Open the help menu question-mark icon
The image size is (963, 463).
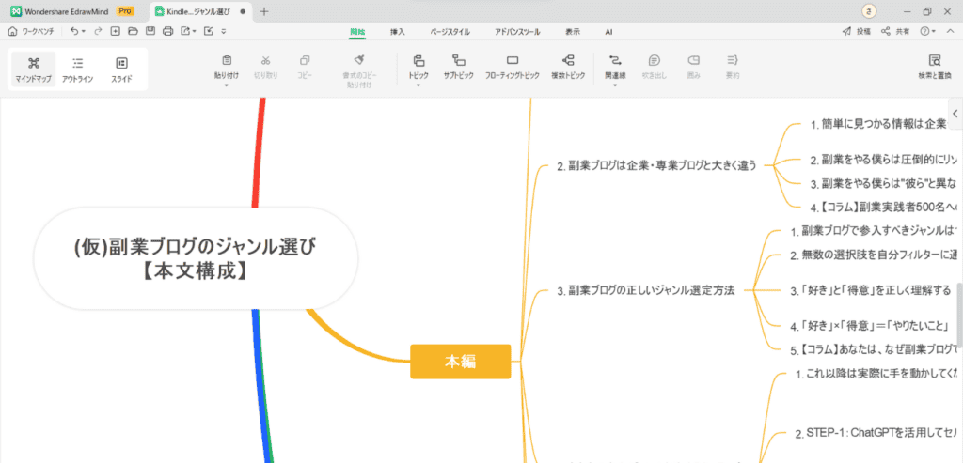(x=924, y=31)
